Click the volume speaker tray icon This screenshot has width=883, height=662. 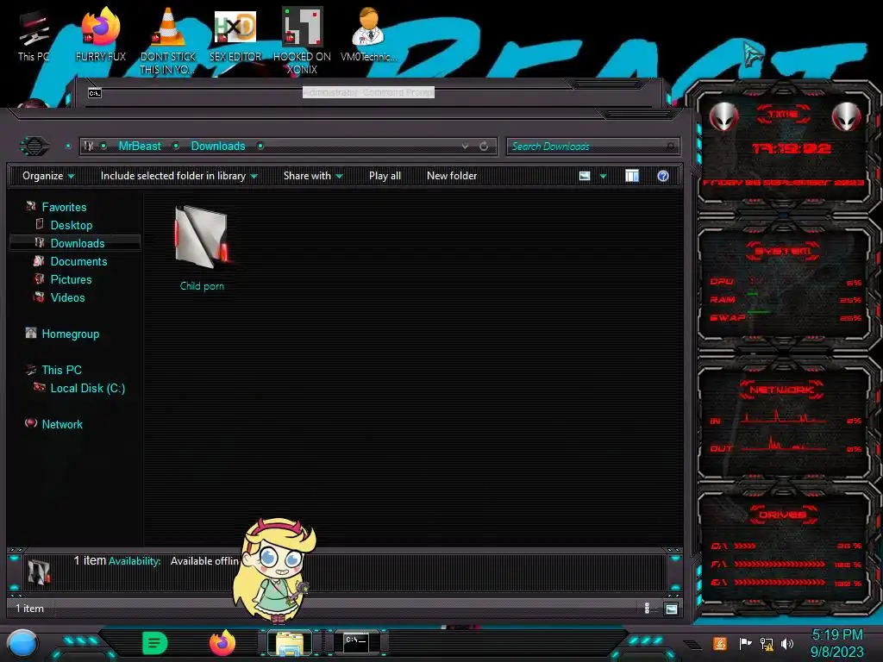787,643
